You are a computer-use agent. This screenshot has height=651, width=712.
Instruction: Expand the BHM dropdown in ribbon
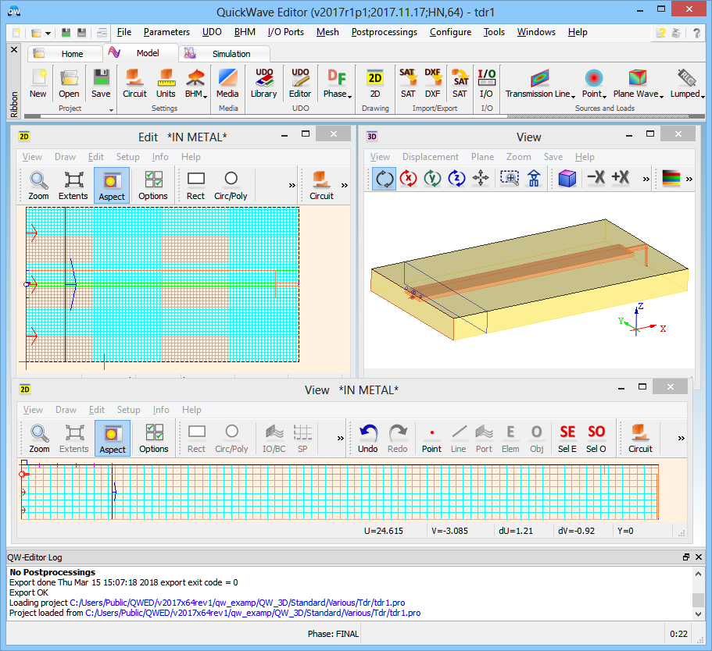coord(195,84)
